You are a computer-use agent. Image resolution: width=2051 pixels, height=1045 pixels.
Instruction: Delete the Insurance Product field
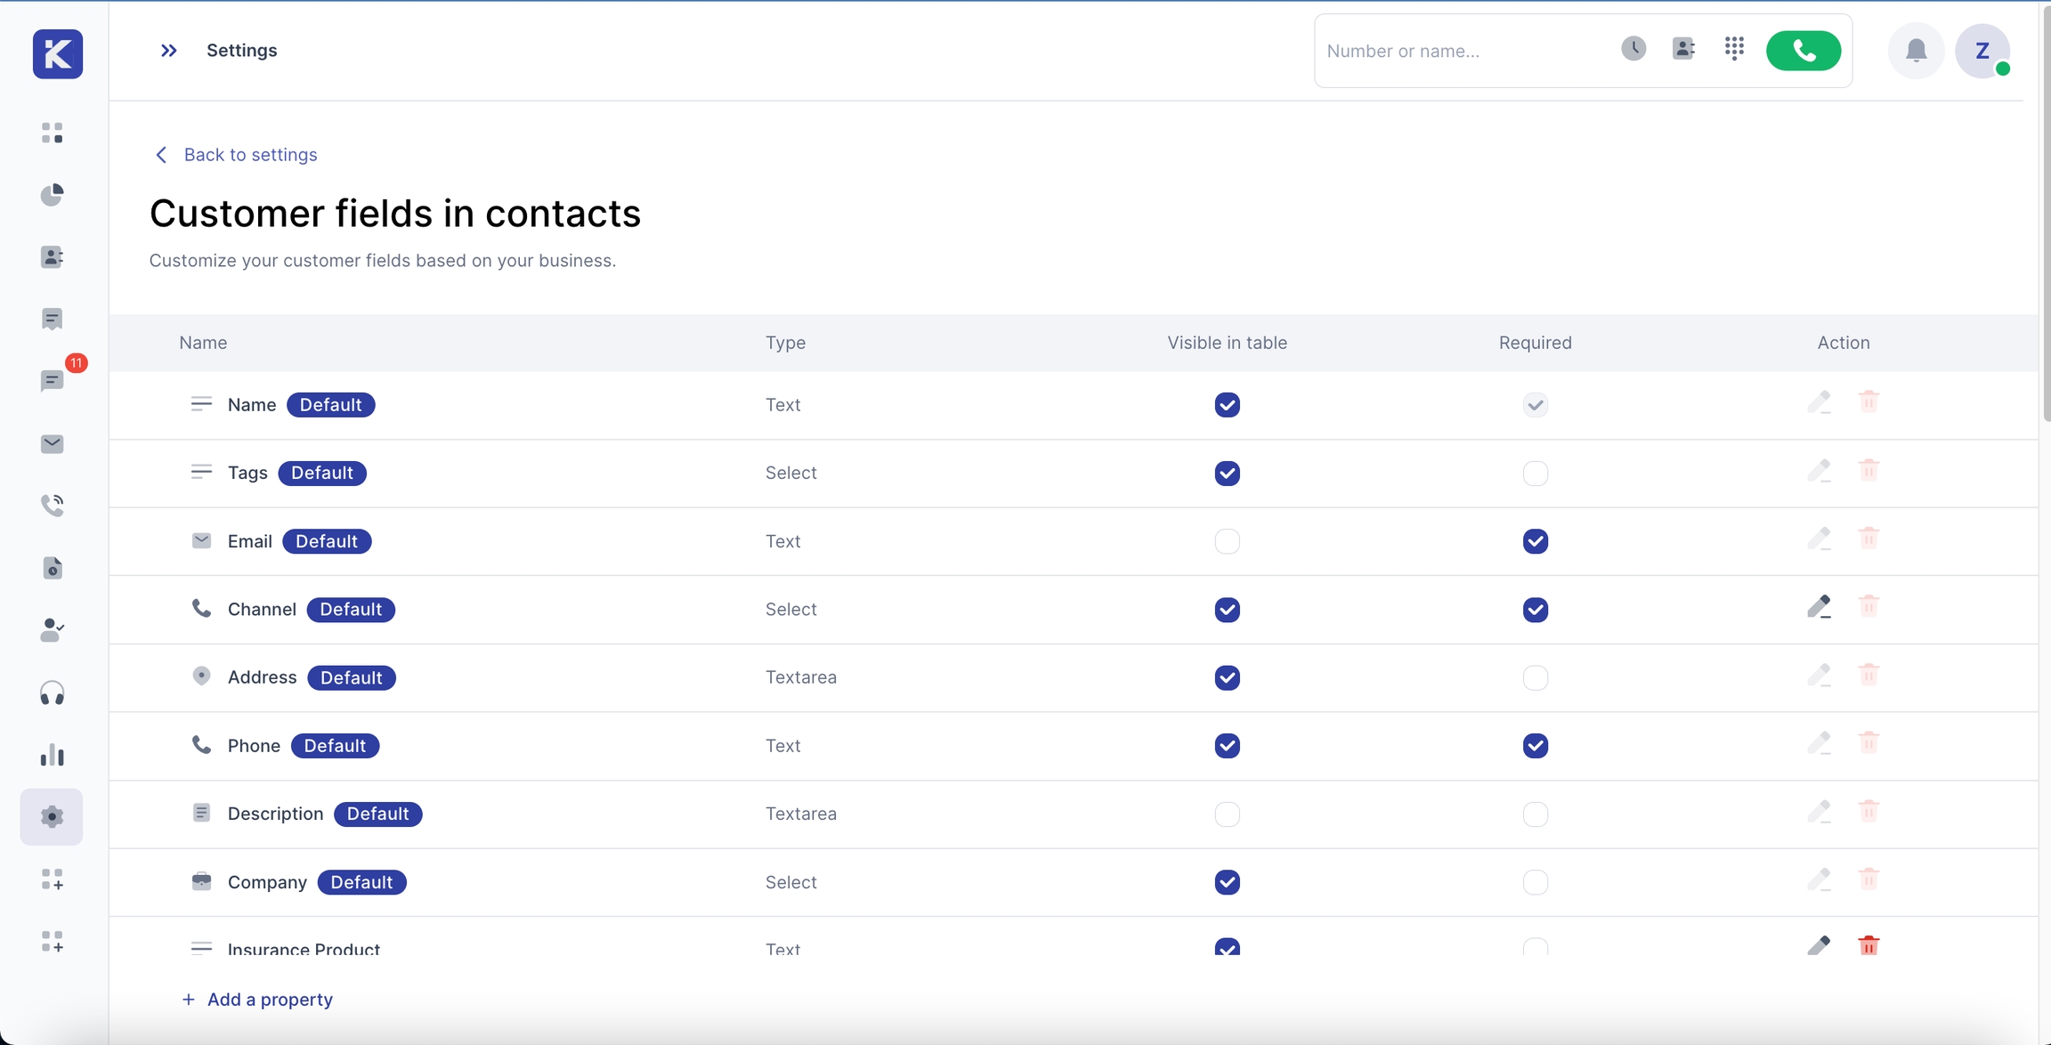1869,945
